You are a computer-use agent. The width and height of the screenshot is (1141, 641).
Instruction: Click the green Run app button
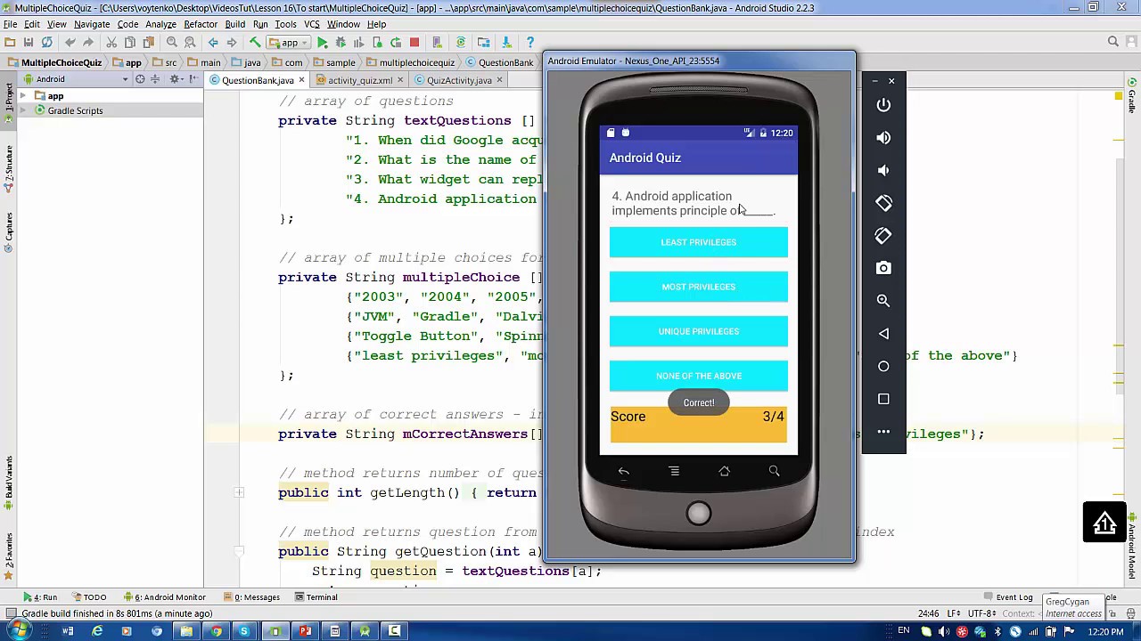click(x=322, y=42)
